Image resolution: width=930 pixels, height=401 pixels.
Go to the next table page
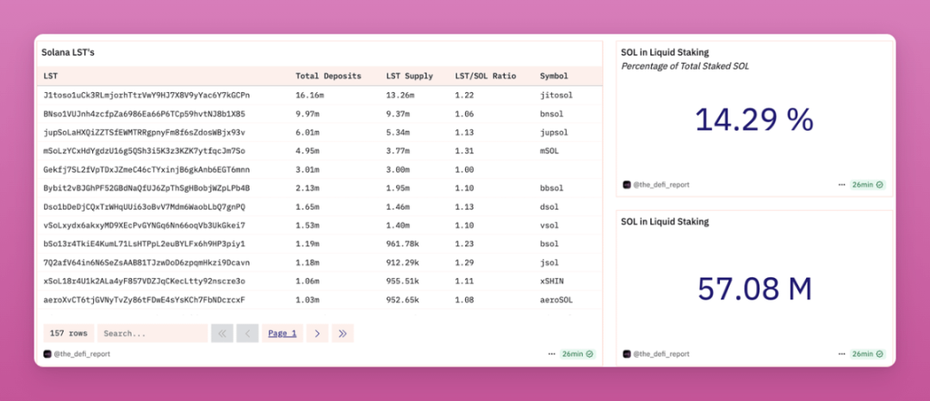point(317,333)
